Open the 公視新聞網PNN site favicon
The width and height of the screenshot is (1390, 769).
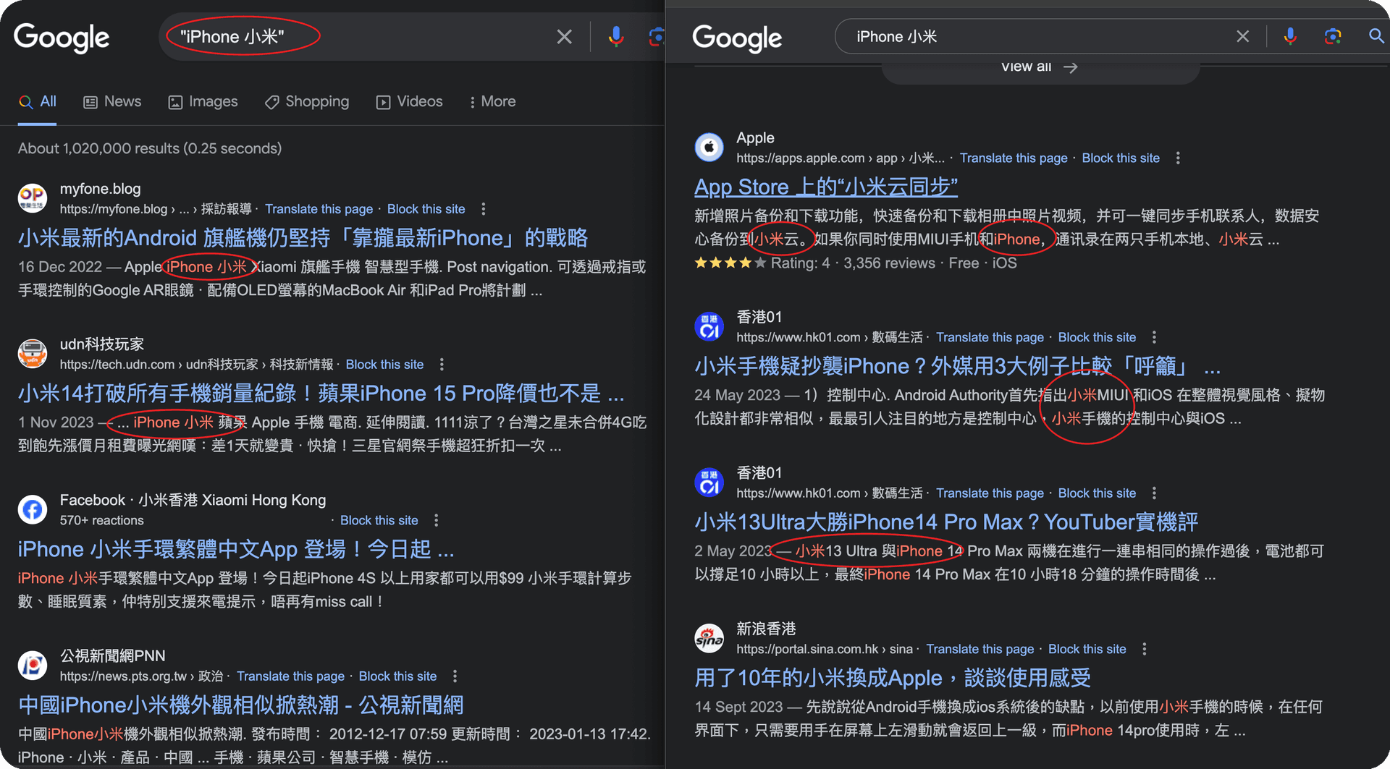coord(33,665)
